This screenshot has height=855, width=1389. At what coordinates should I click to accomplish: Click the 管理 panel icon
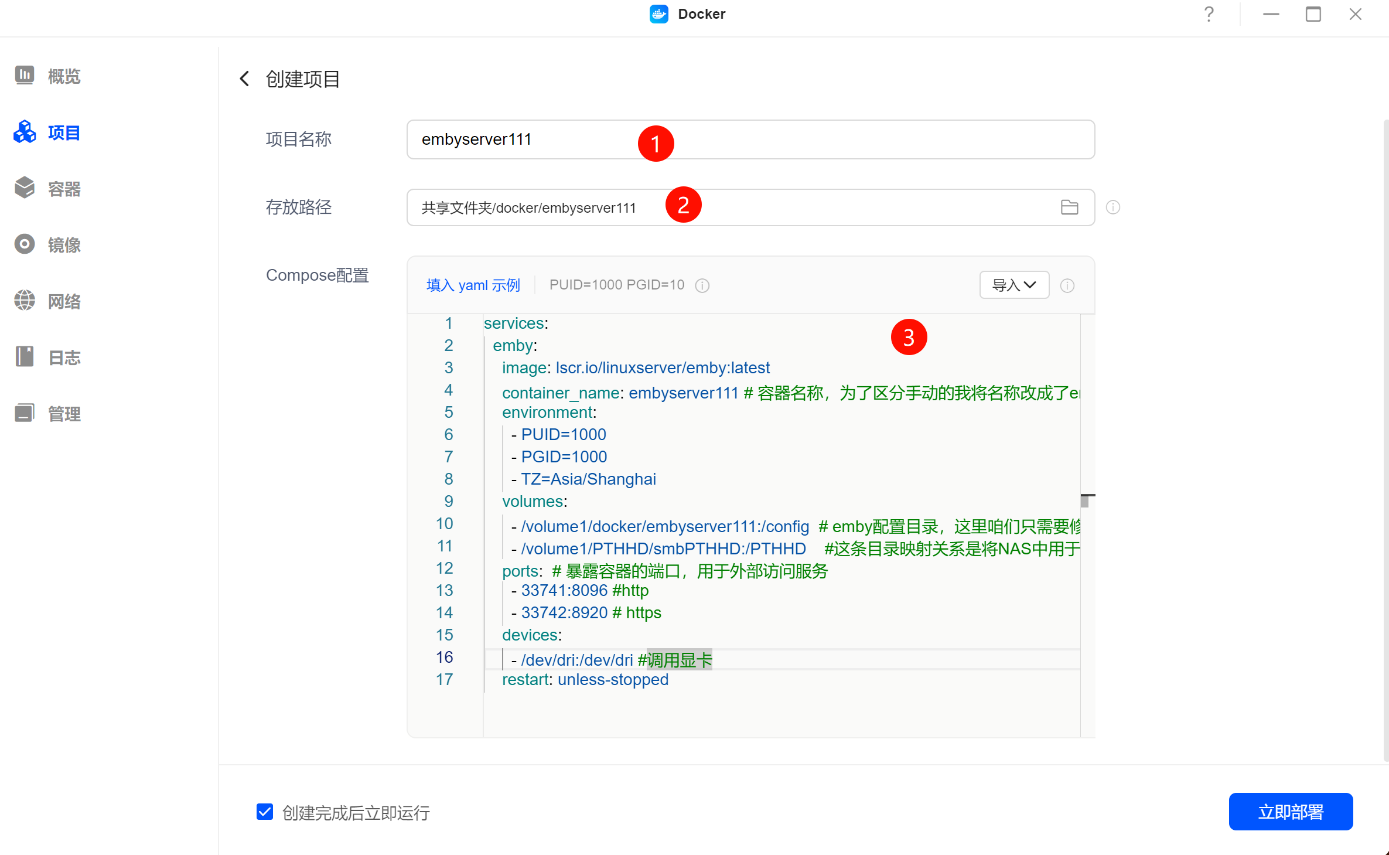pyautogui.click(x=25, y=413)
